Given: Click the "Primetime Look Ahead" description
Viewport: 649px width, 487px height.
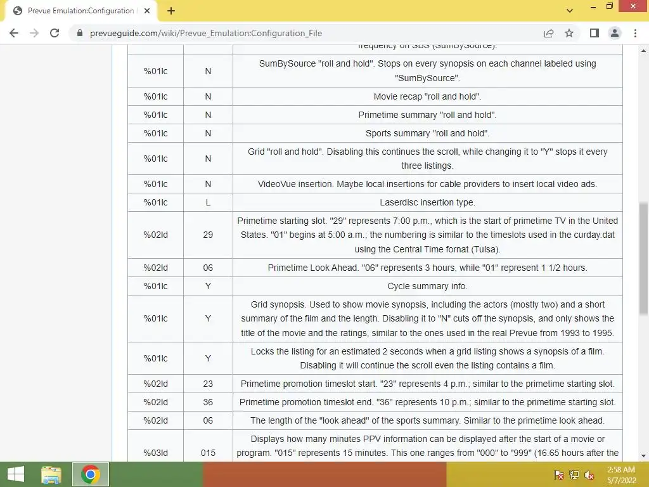Looking at the screenshot, I should click(427, 268).
